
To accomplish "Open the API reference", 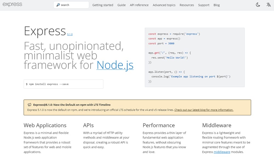I will pos(139,5).
